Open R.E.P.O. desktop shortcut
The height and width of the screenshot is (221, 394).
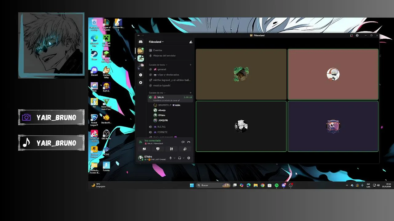point(106,87)
